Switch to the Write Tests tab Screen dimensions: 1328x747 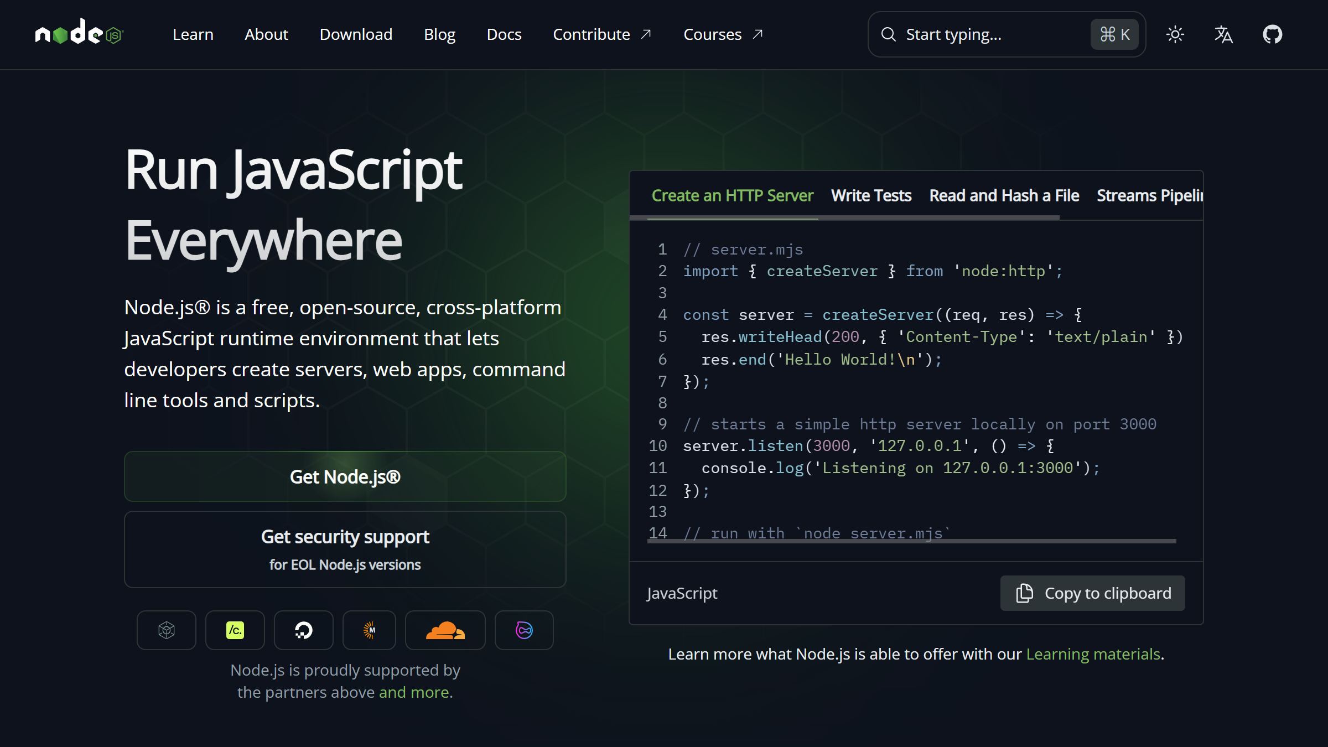871,195
